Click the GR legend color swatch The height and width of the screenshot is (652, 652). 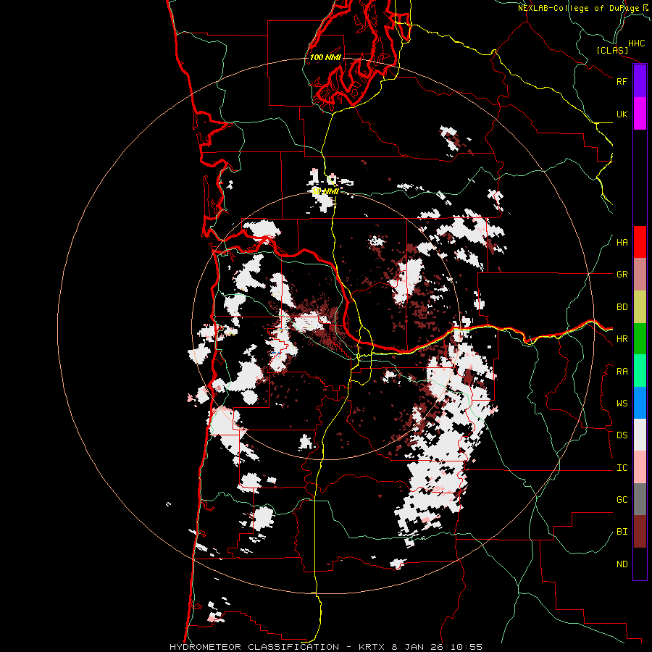pos(640,274)
